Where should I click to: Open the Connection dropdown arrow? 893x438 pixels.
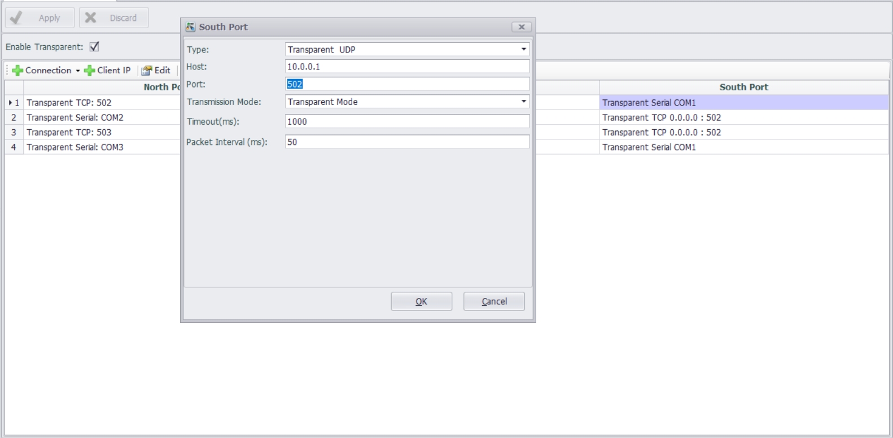pos(78,71)
